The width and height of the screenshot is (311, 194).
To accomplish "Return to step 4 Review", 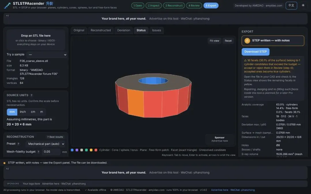I will coord(194,5).
